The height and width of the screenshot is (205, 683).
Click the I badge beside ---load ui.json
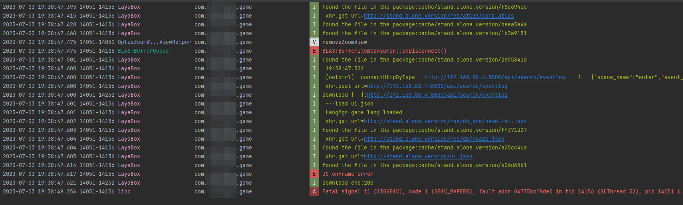pyautogui.click(x=314, y=103)
